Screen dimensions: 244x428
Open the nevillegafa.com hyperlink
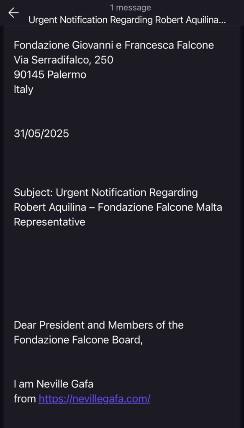tap(95, 399)
